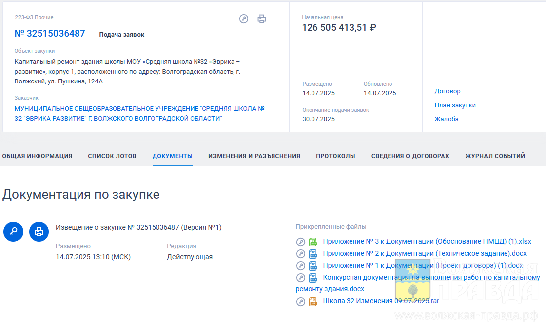
Task: Download Приложение № 3 Обоснование НМЦД xlsx file
Action: (427, 241)
